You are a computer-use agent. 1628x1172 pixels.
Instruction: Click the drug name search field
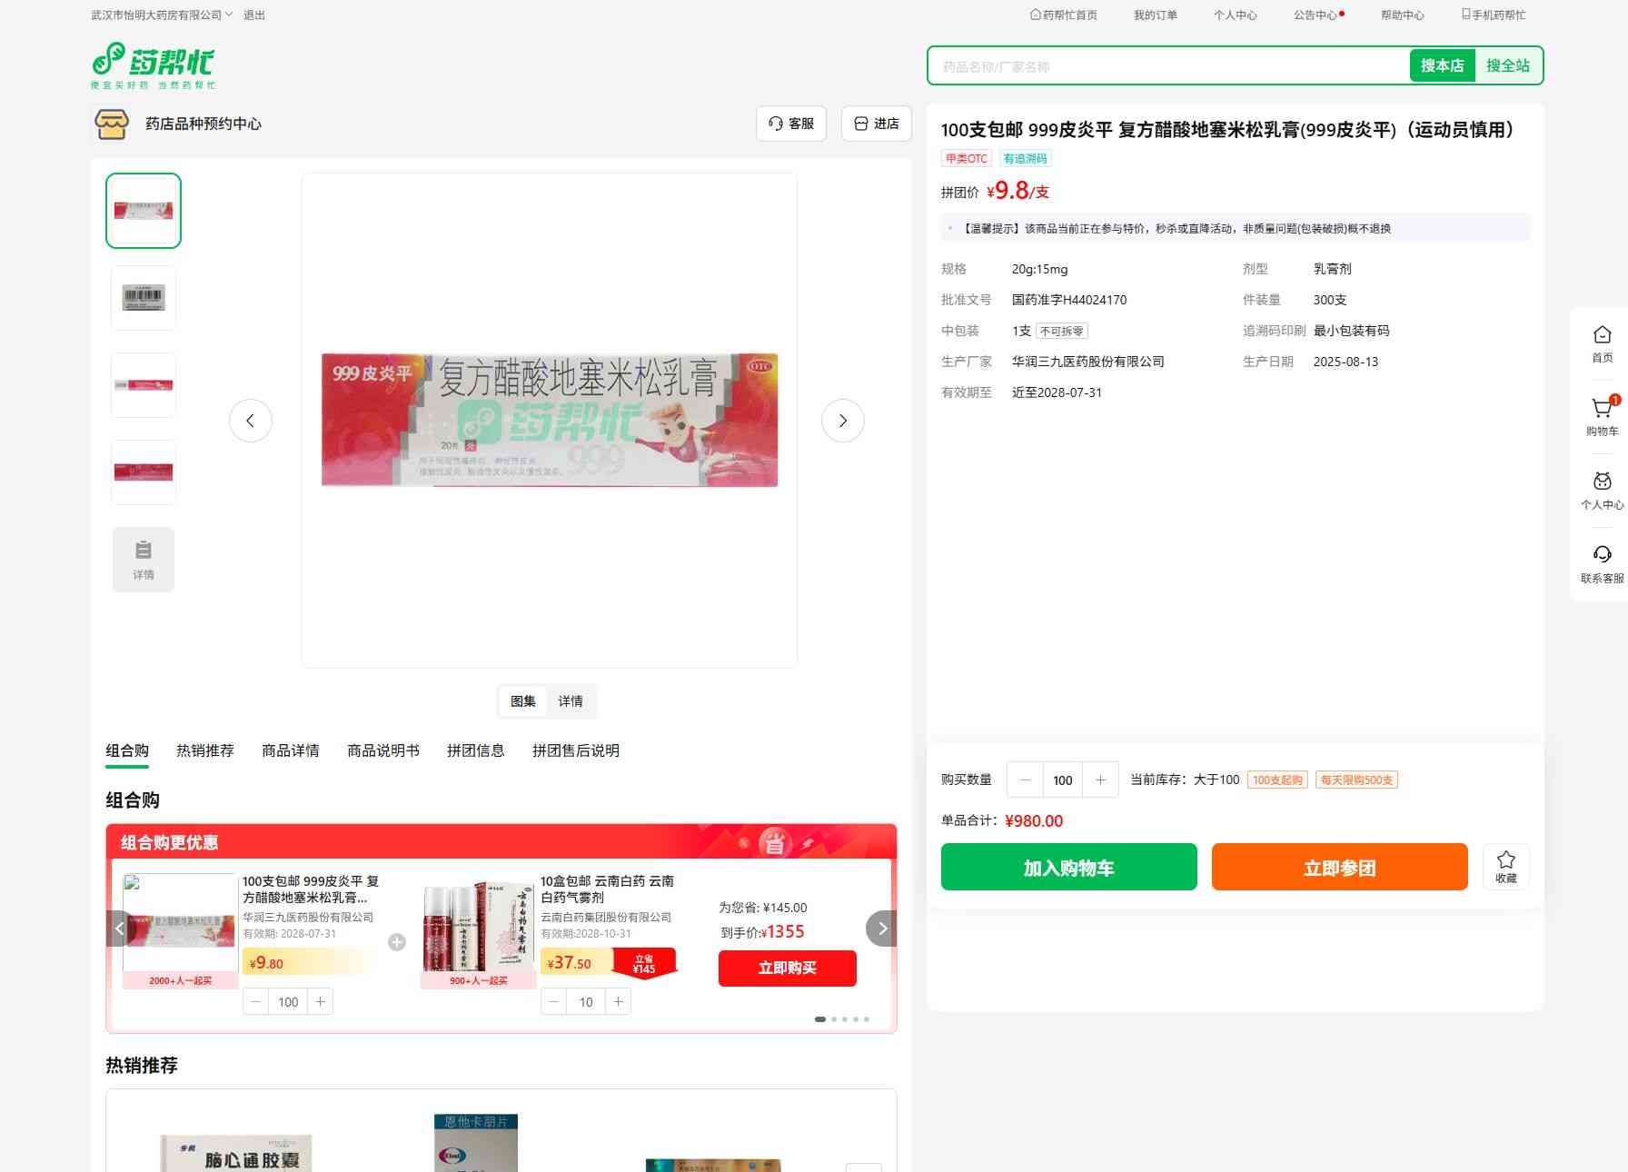pyautogui.click(x=1167, y=66)
